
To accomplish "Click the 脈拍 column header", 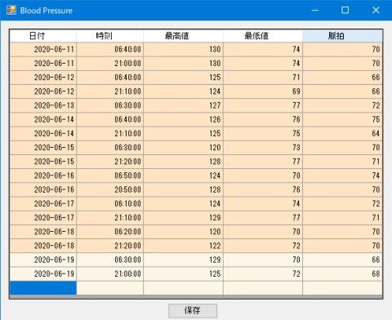I will coord(342,36).
